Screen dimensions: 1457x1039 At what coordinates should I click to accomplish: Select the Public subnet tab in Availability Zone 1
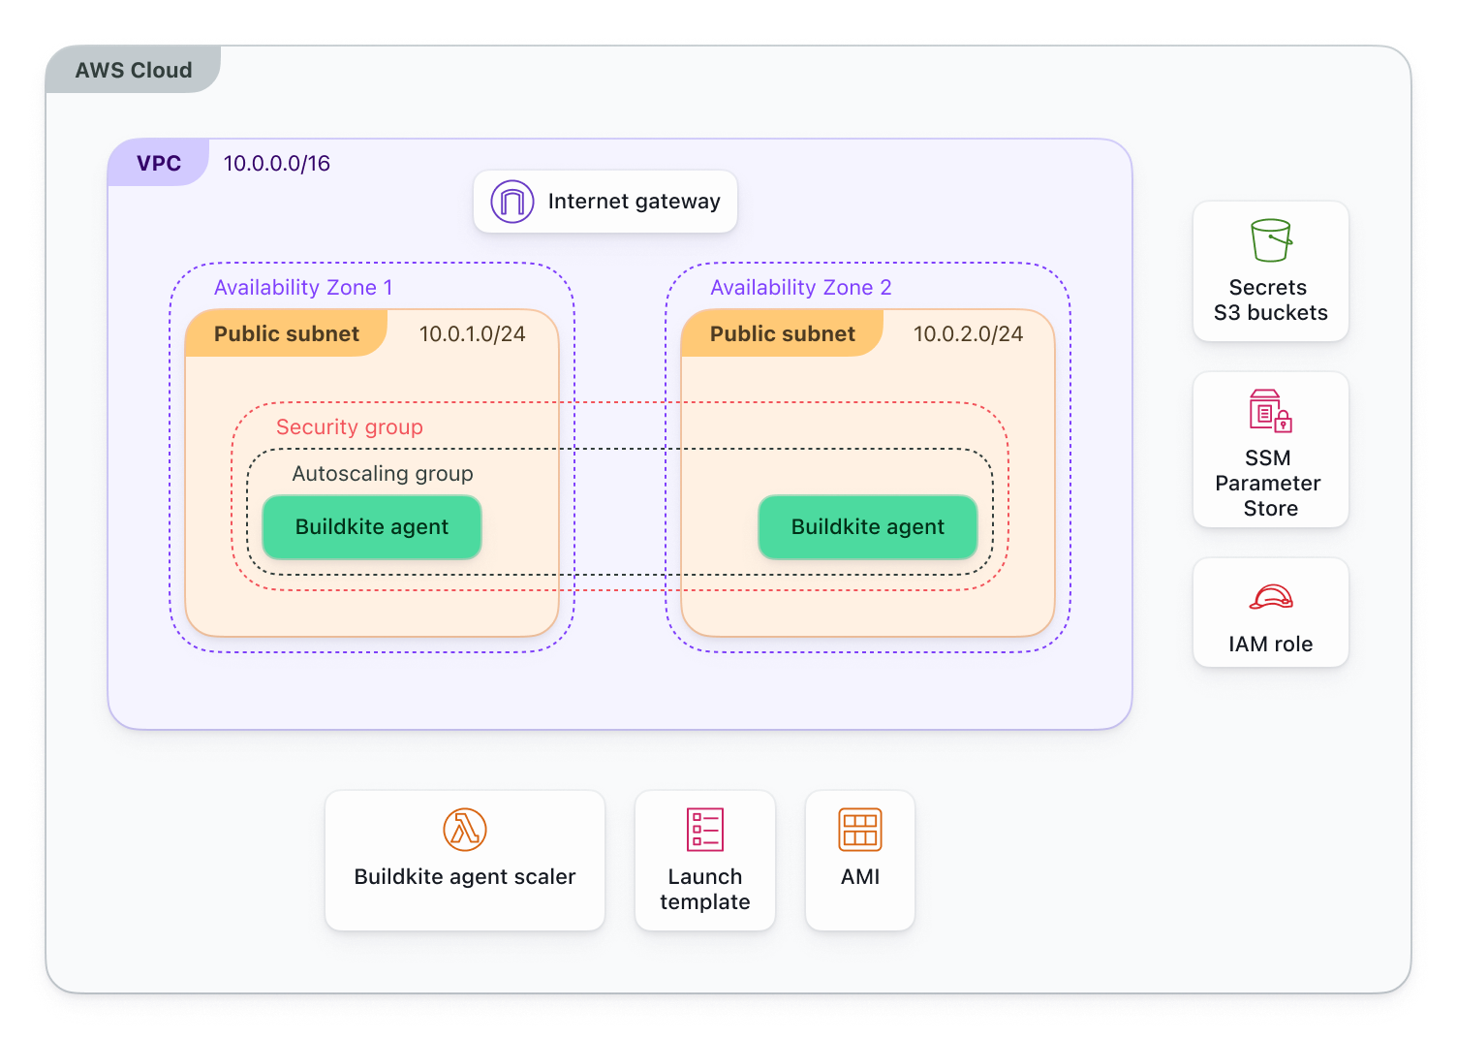point(286,333)
